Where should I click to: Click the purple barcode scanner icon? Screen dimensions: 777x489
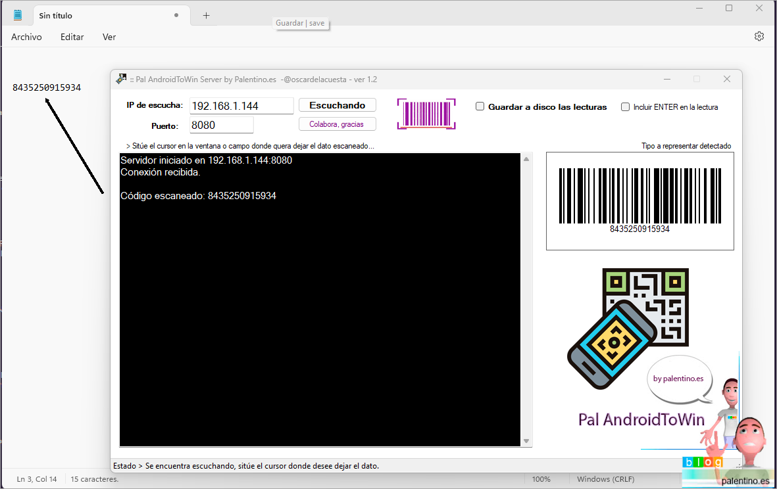click(426, 114)
